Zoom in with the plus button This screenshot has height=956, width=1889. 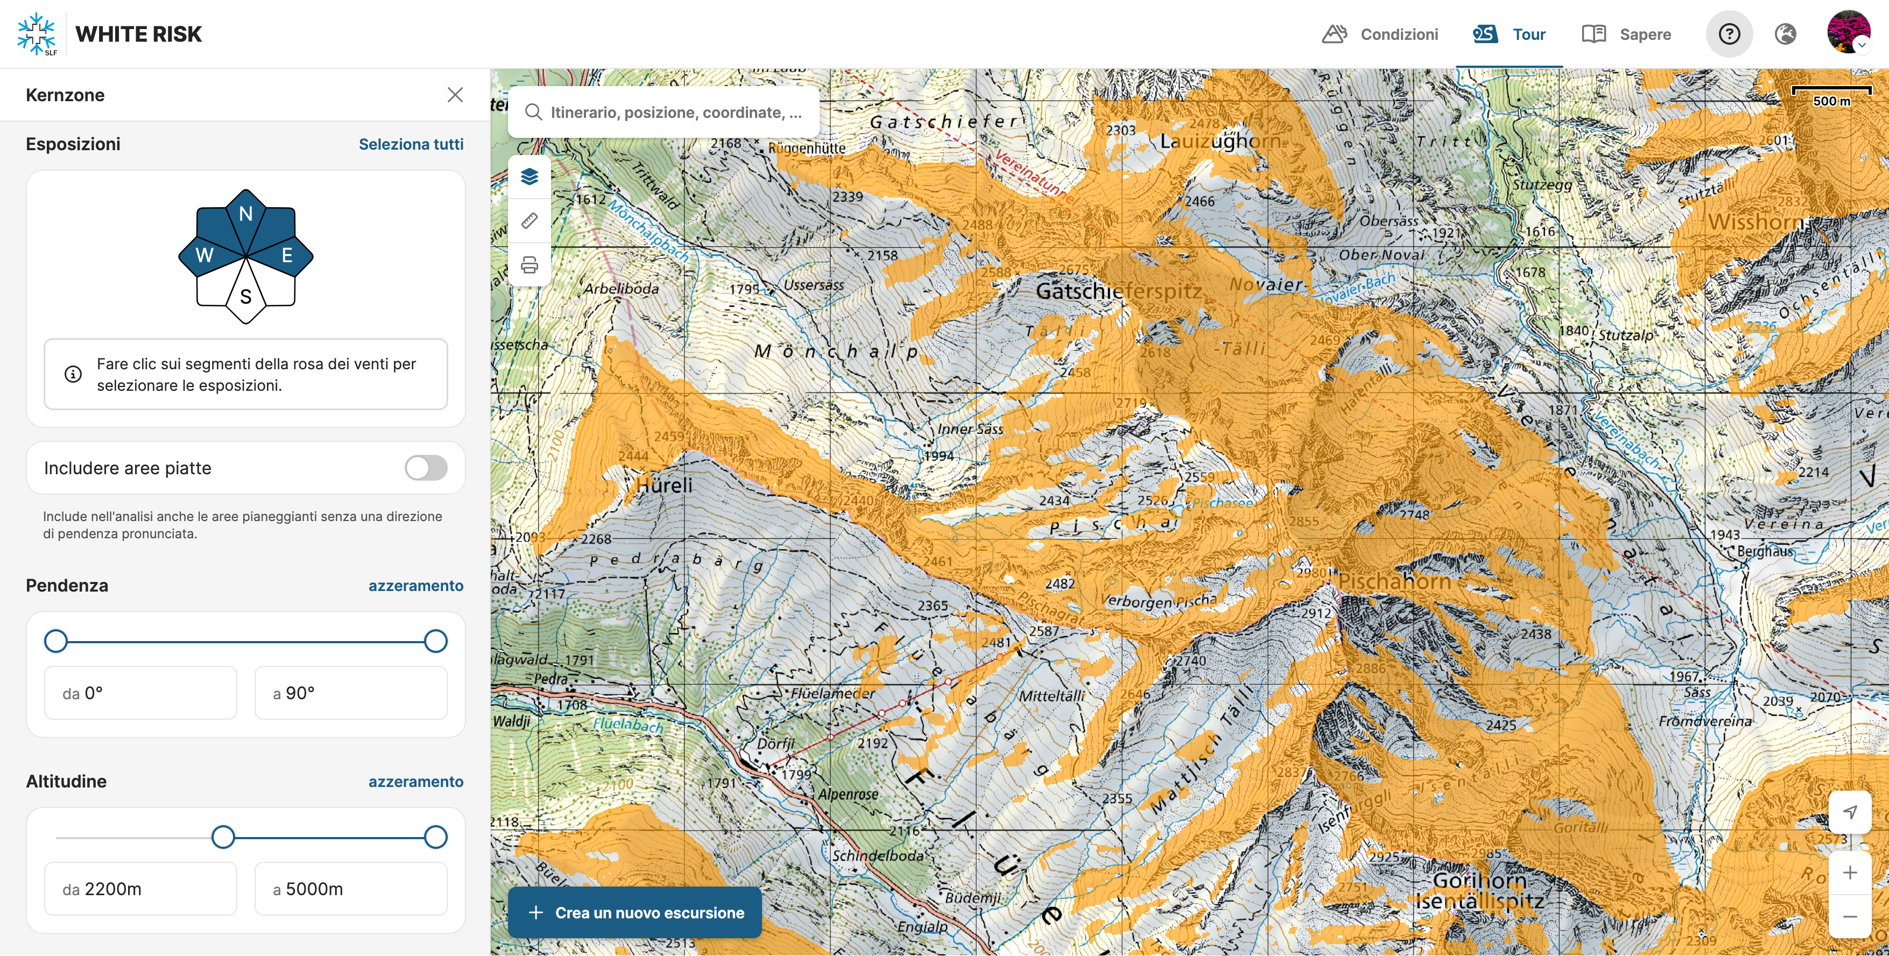click(1849, 873)
